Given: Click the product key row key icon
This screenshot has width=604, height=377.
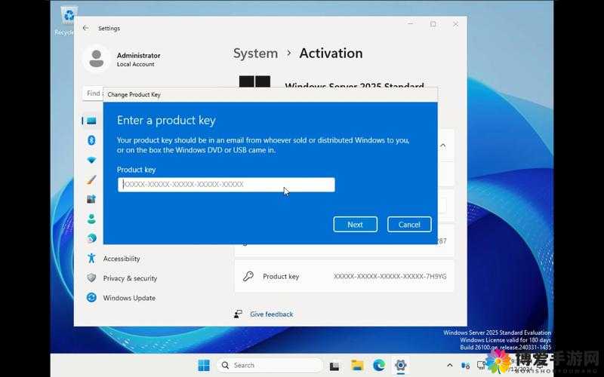Looking at the screenshot, I should coord(248,276).
